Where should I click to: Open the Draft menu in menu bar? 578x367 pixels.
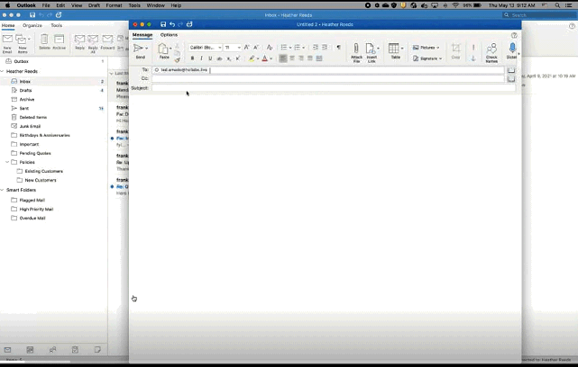coord(94,5)
